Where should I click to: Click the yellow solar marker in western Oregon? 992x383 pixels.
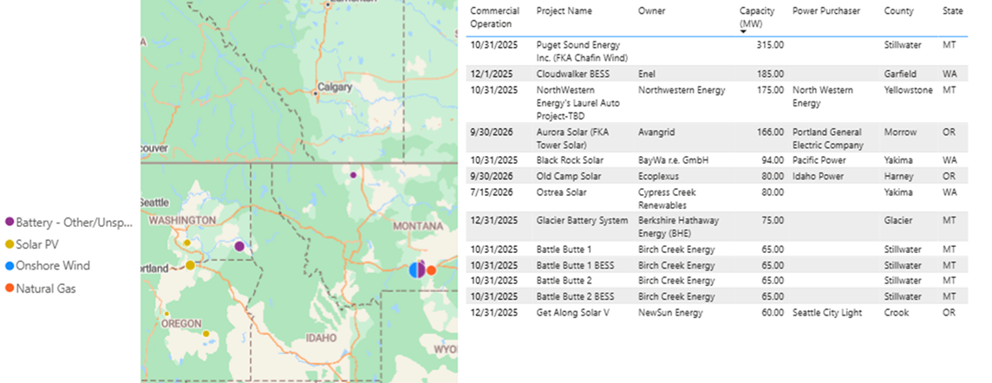tap(167, 315)
